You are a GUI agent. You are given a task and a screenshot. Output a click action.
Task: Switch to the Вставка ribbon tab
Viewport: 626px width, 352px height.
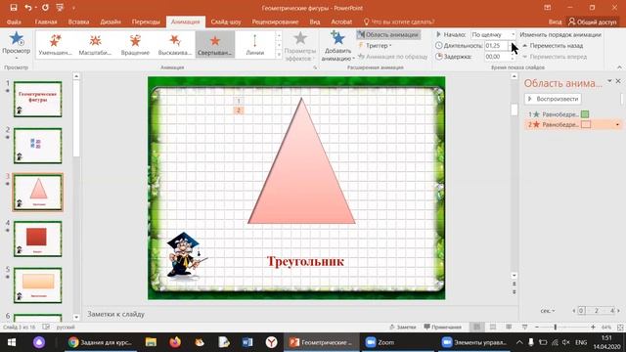(x=78, y=22)
